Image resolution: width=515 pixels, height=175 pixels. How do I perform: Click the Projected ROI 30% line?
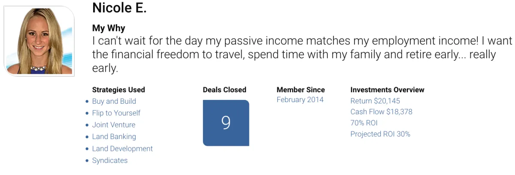pyautogui.click(x=380, y=134)
